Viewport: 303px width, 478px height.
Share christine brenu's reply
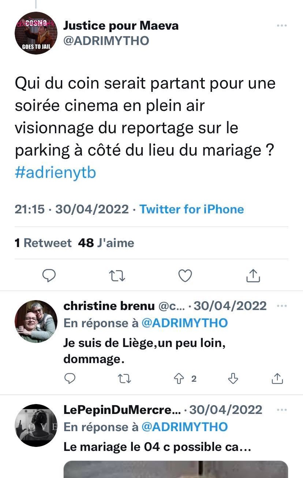pos(277,379)
